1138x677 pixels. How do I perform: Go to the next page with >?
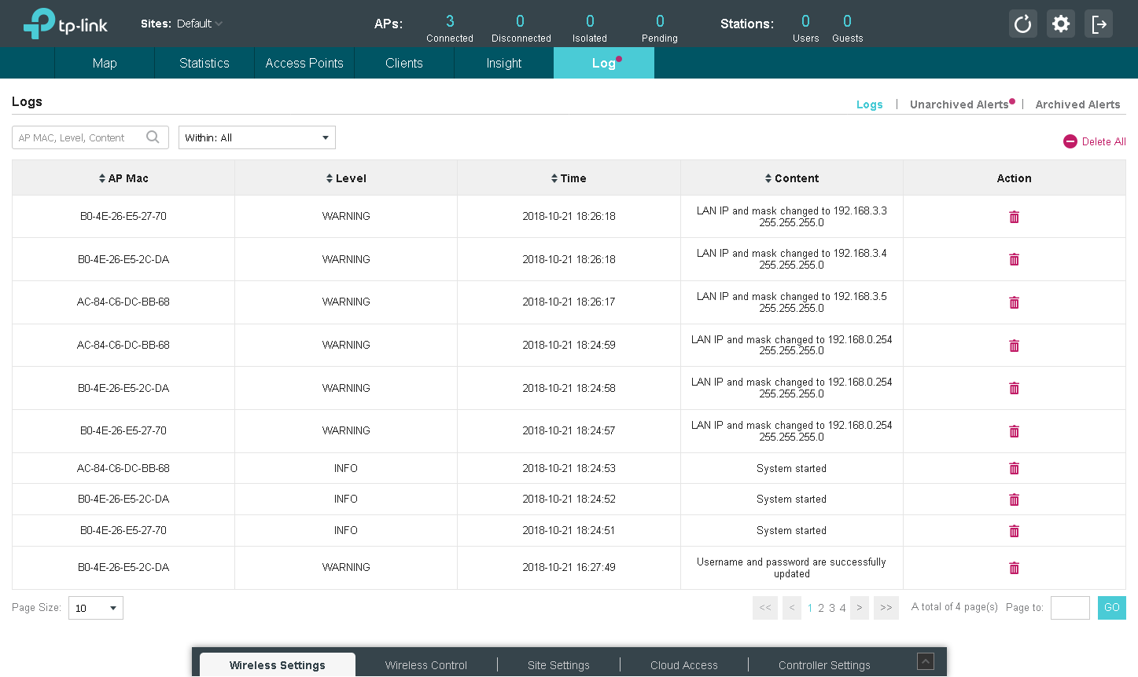click(860, 608)
